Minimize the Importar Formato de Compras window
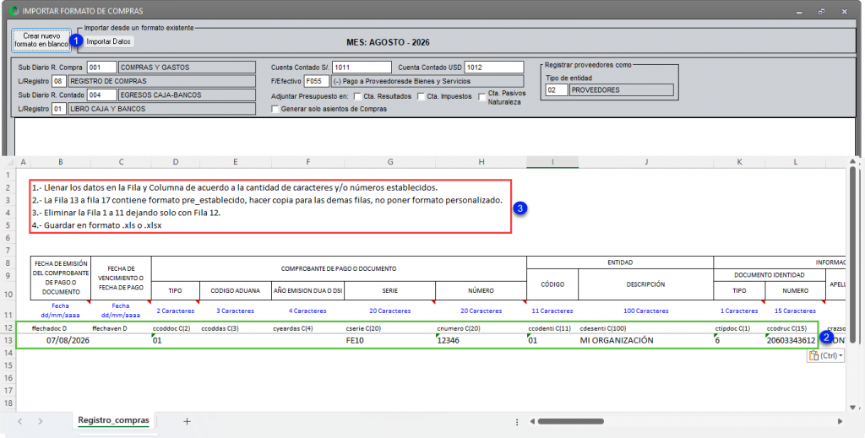This screenshot has width=865, height=438. (799, 11)
